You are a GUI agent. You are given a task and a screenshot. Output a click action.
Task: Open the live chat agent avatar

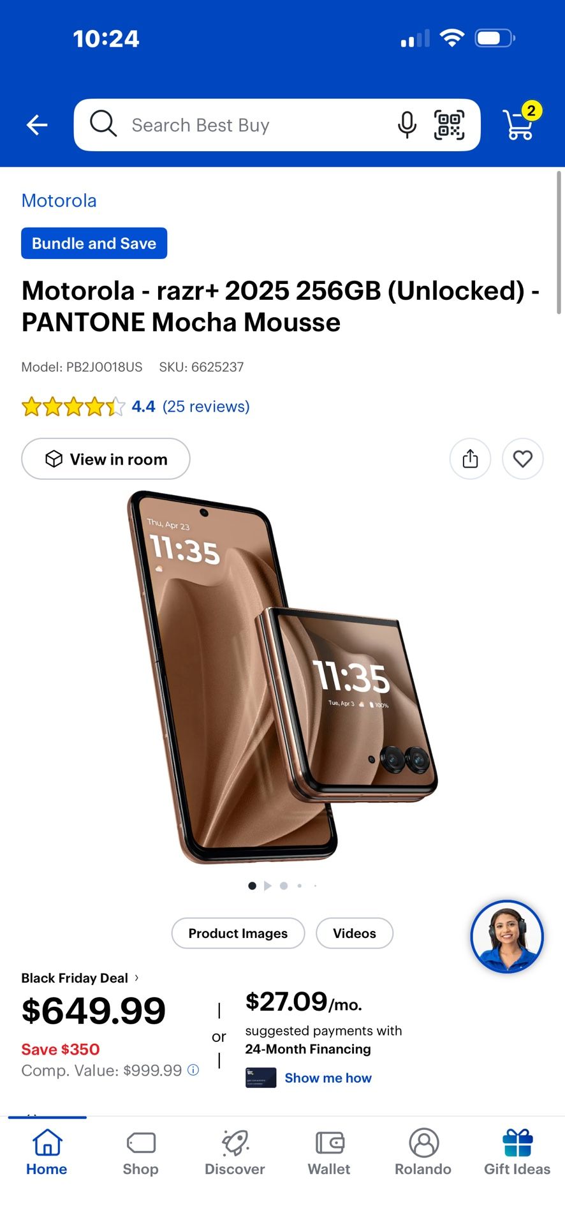[507, 937]
